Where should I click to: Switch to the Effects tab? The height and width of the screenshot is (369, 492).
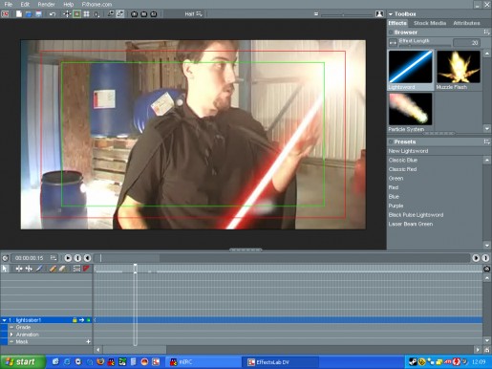397,23
